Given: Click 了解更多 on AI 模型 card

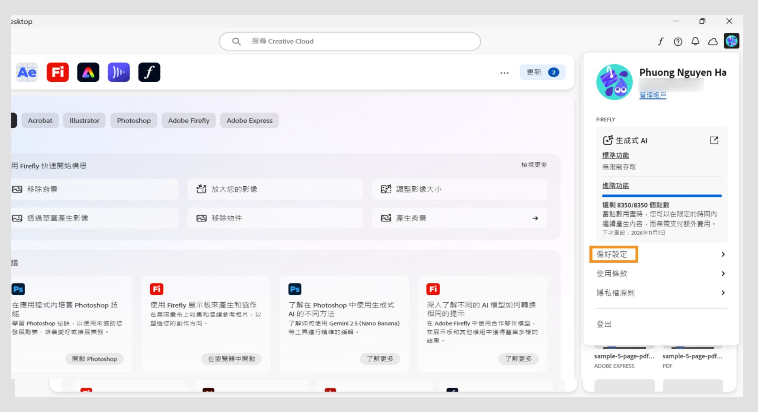Looking at the screenshot, I should pos(518,359).
